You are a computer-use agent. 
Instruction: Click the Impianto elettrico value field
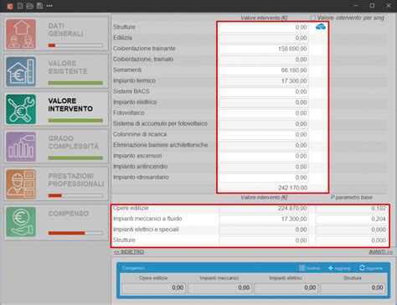[x=264, y=102]
